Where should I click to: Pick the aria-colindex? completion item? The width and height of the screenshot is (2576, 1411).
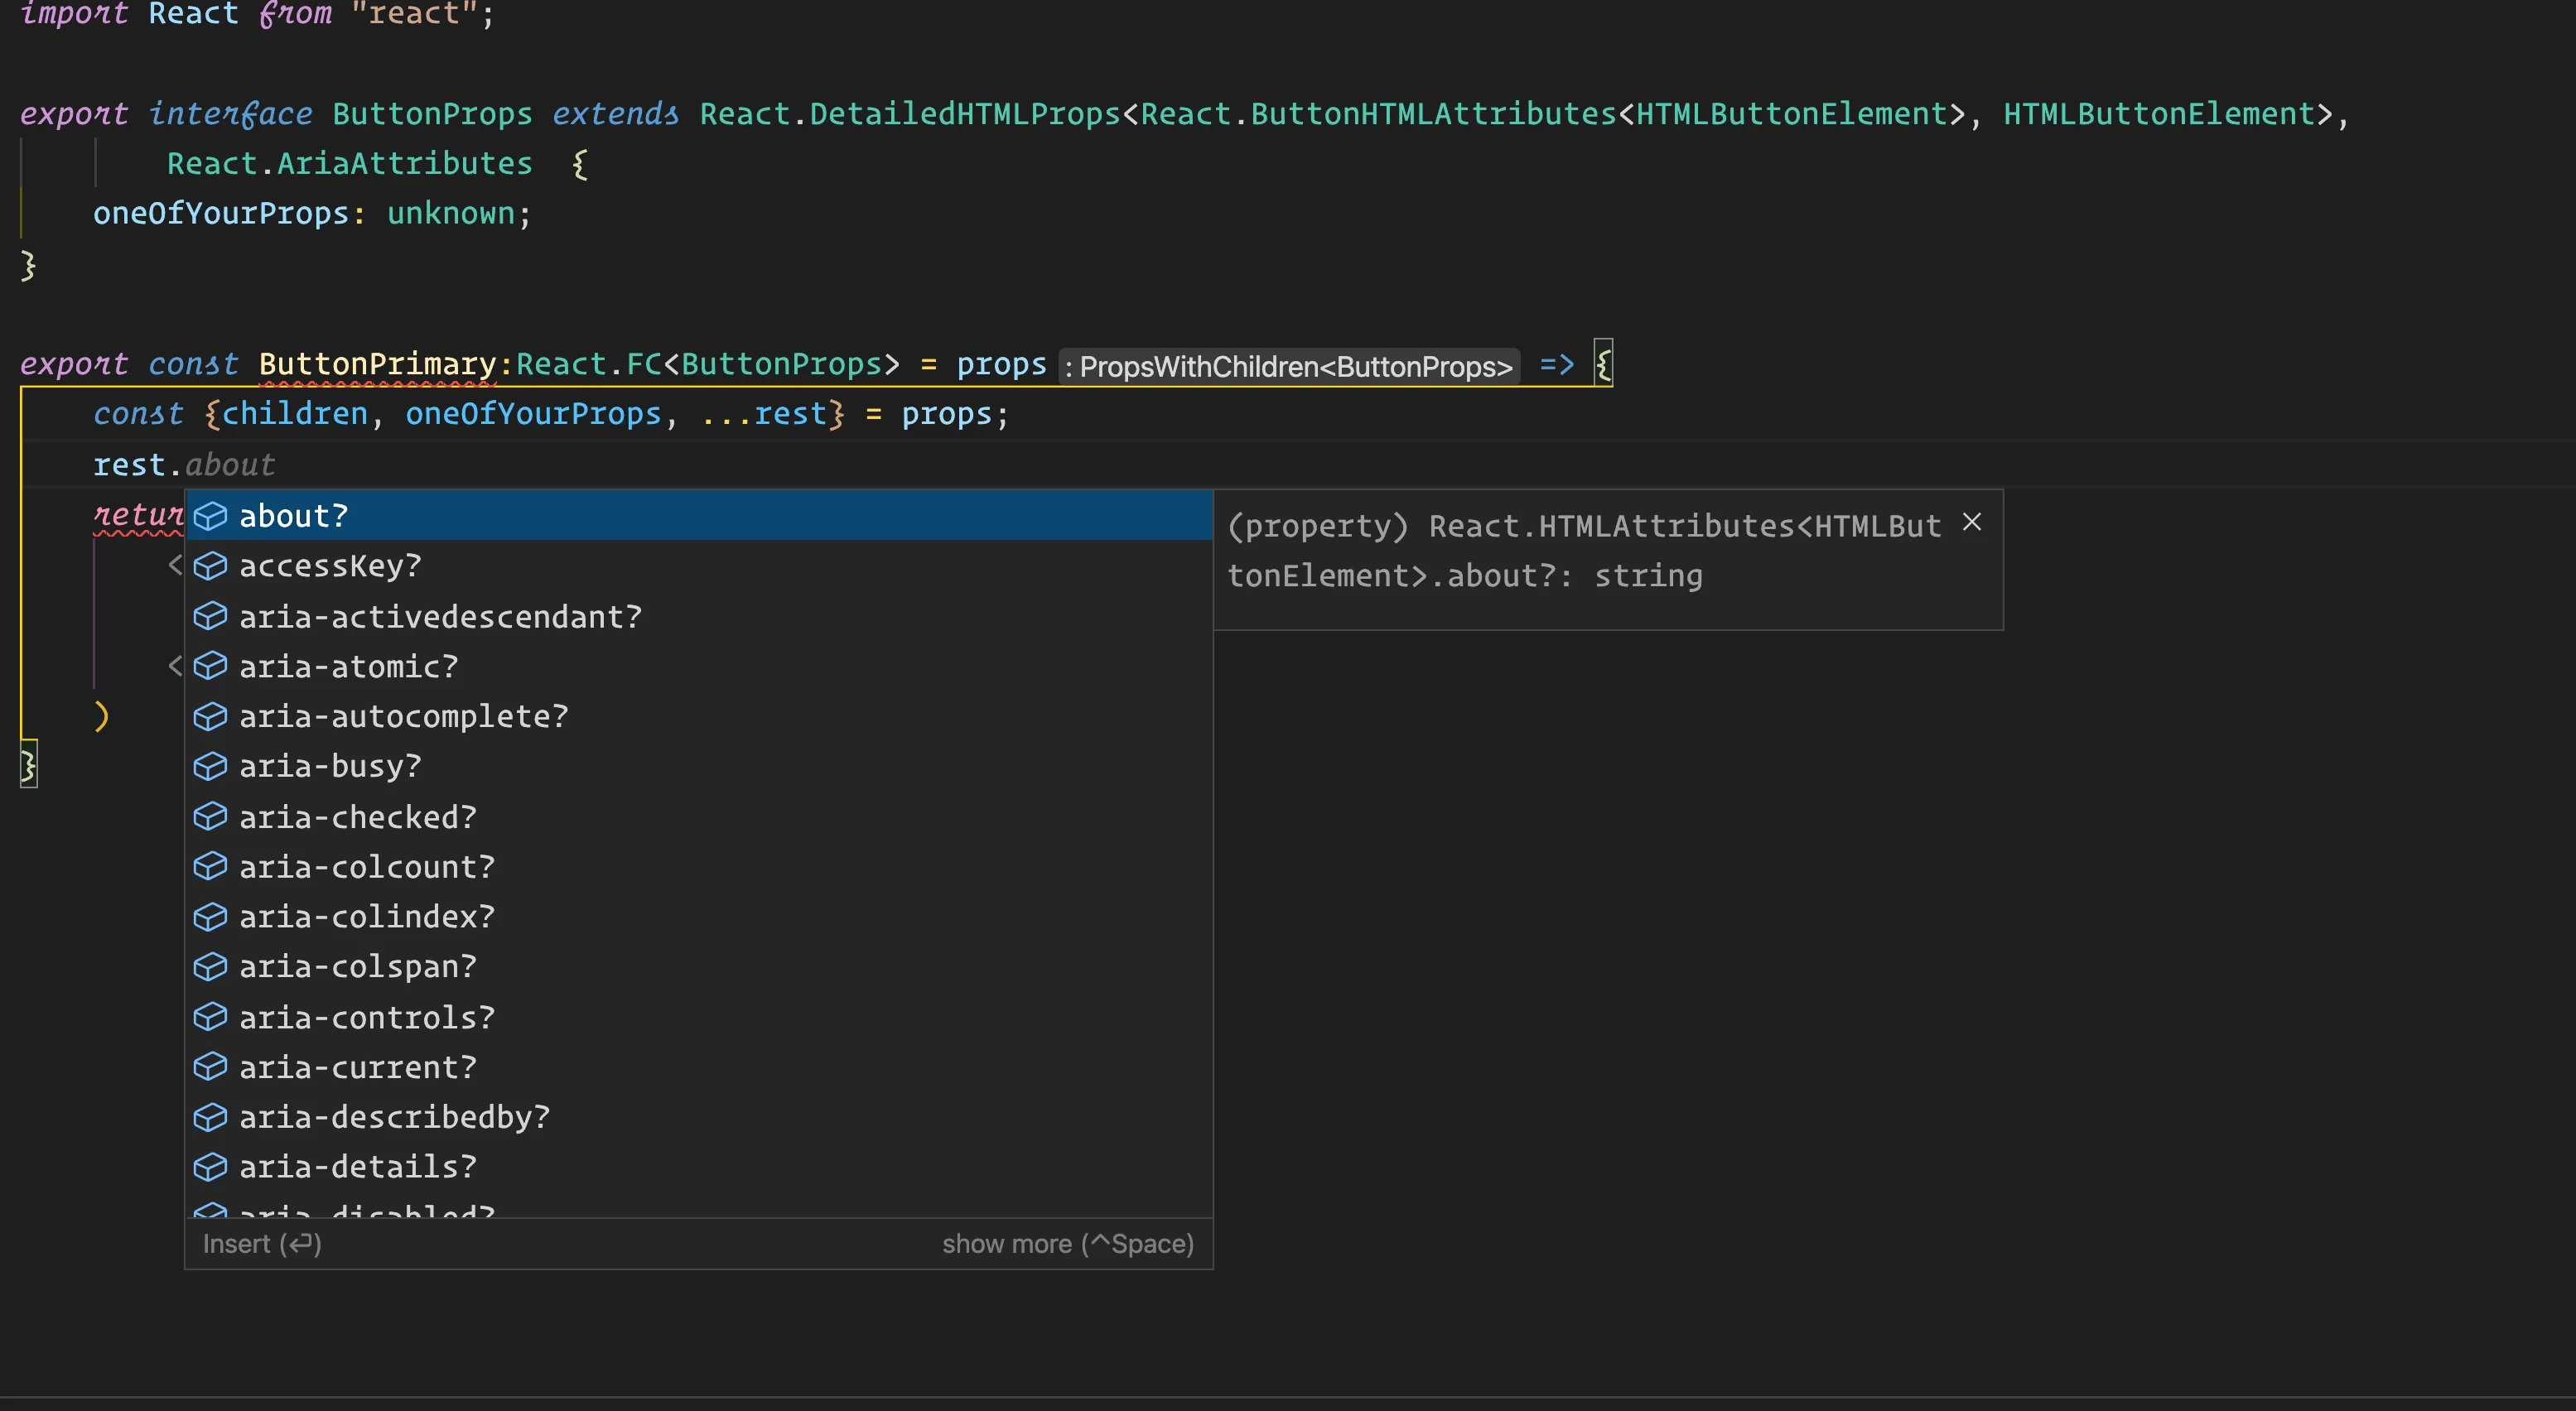coord(366,917)
